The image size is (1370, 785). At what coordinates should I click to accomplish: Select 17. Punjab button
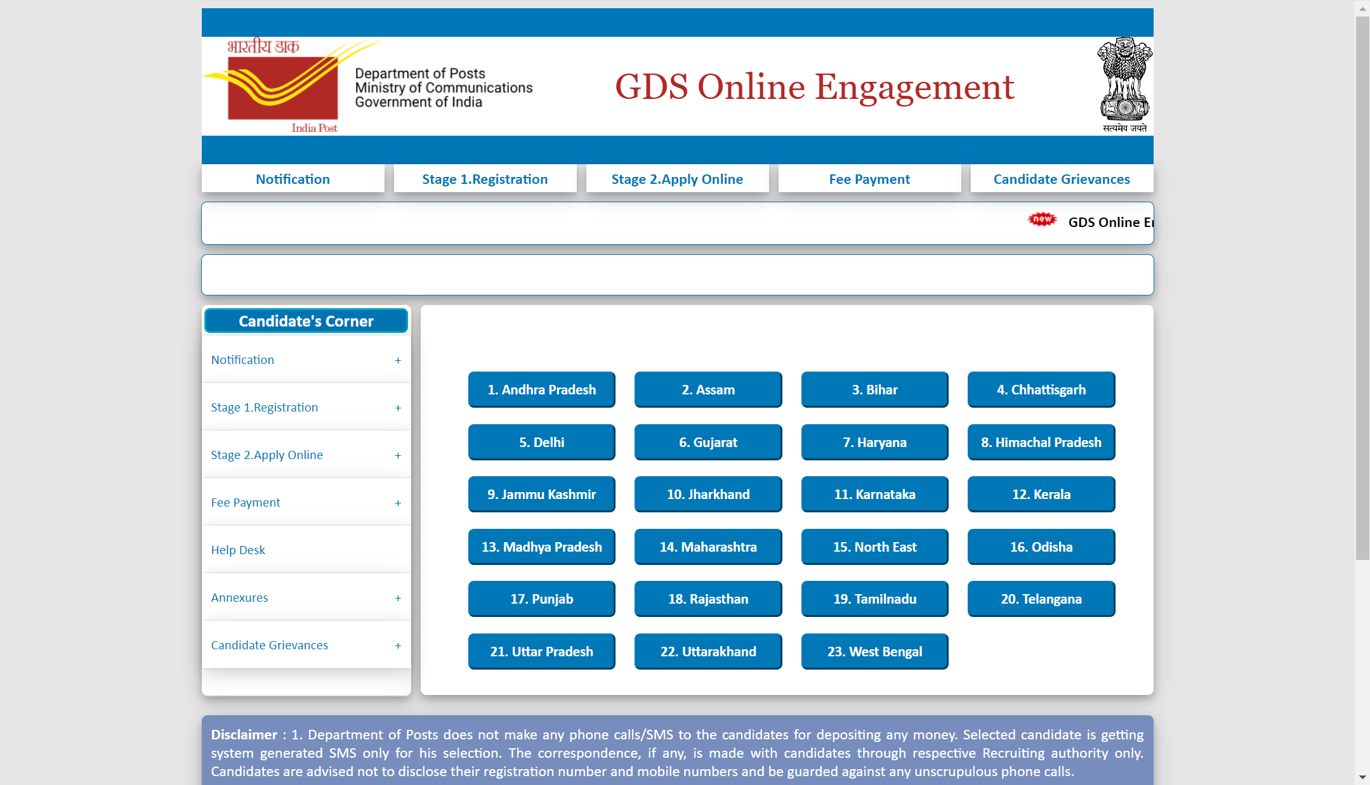point(541,599)
